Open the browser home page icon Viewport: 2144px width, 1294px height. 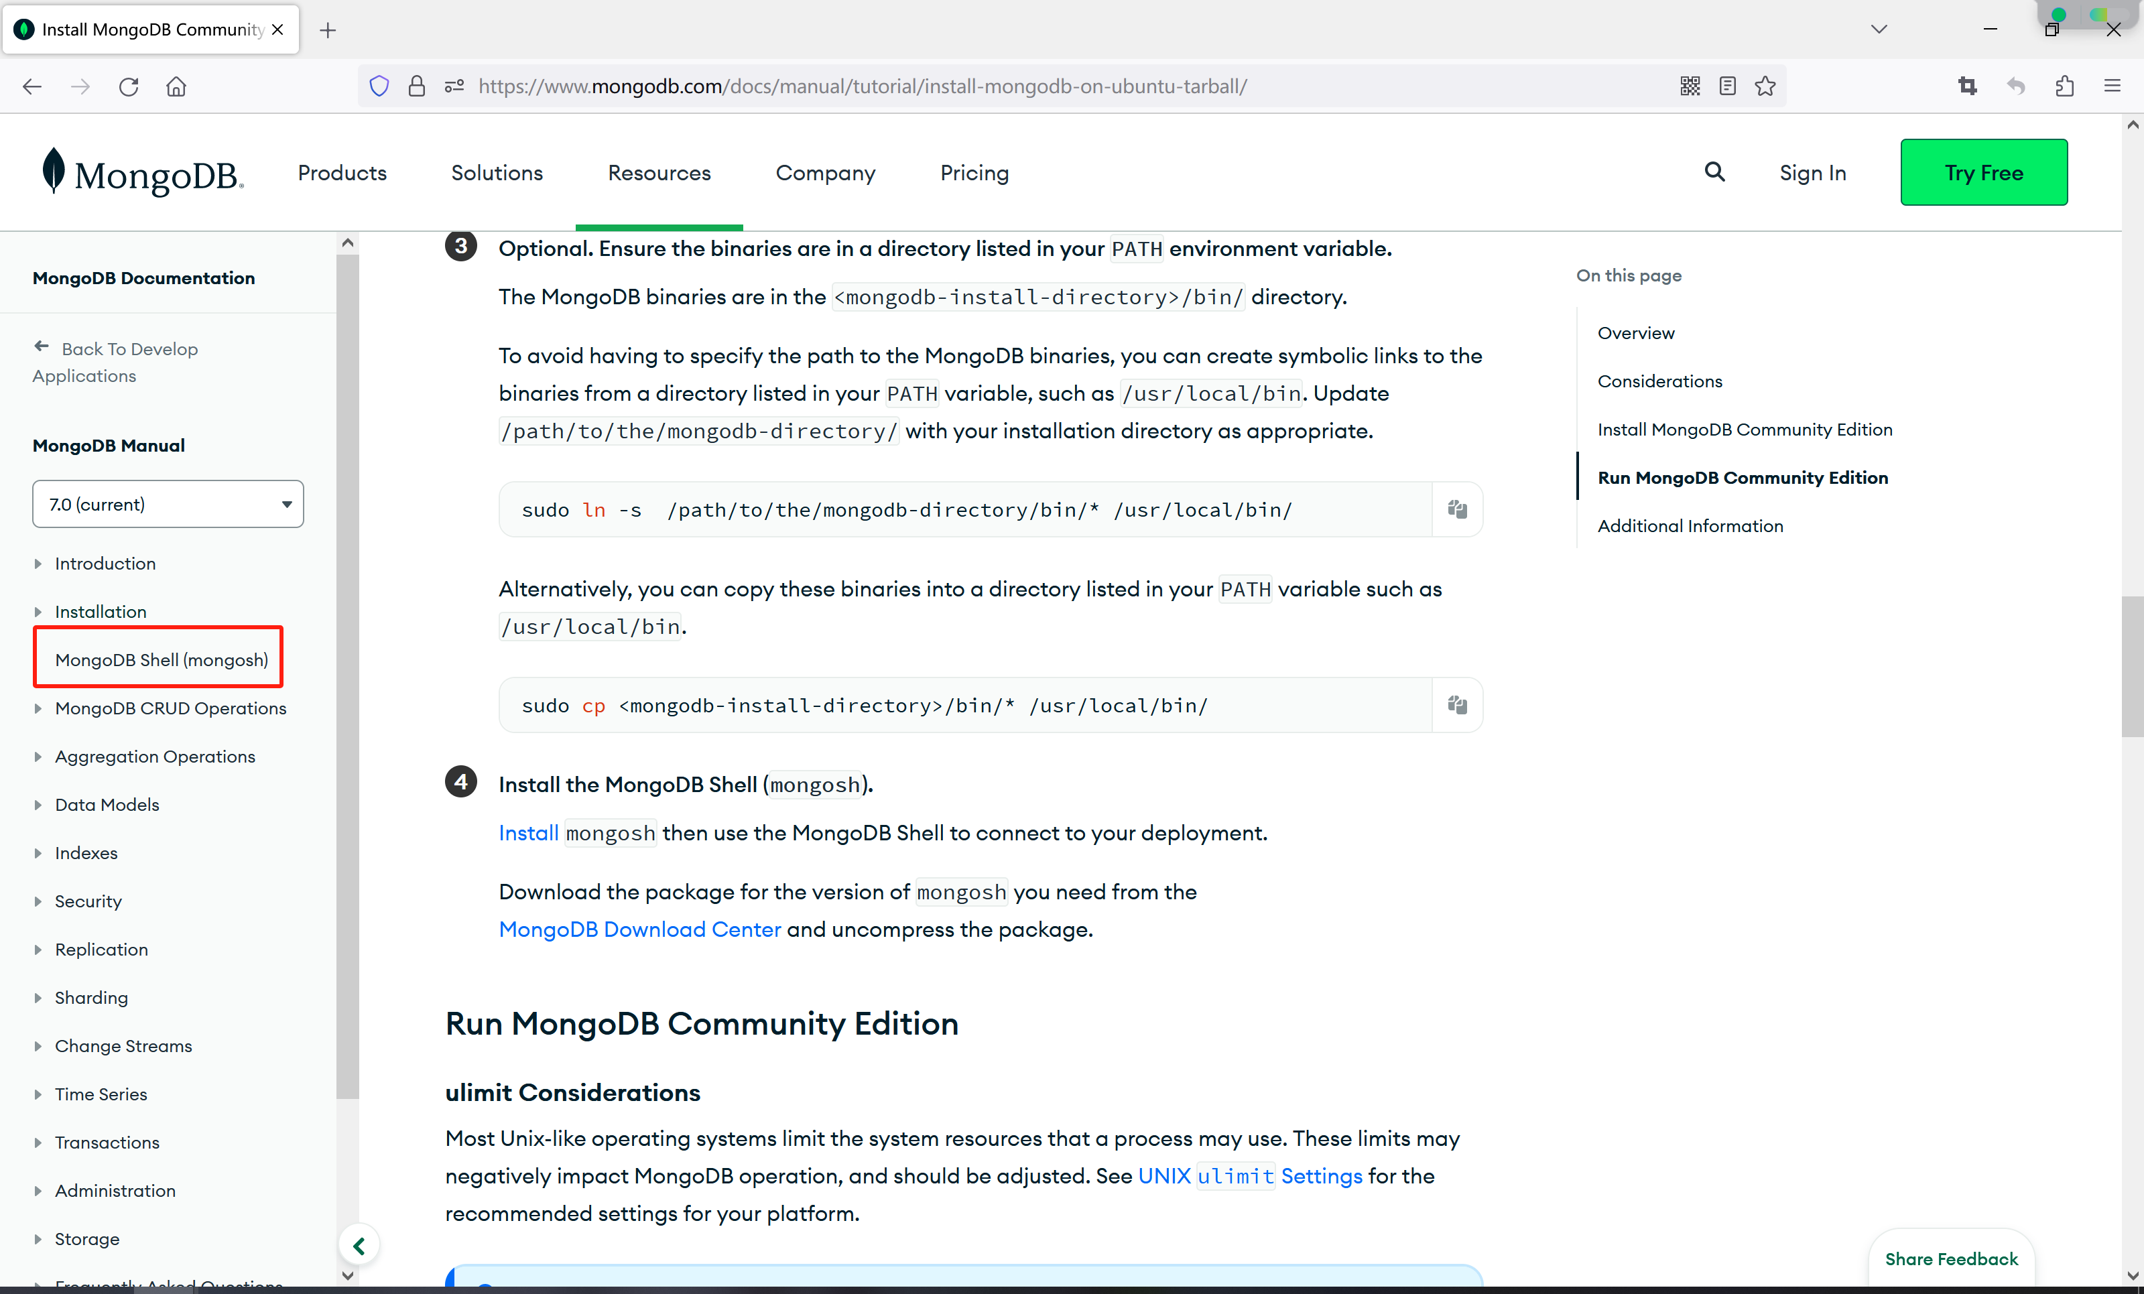[x=177, y=86]
